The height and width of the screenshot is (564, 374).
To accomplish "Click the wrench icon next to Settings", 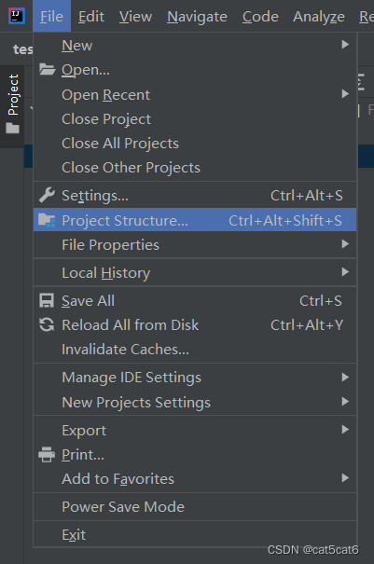I will 47,196.
